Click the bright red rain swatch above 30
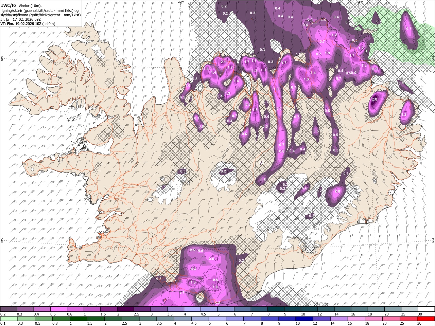This screenshot has height=326, width=435. click(x=426, y=319)
